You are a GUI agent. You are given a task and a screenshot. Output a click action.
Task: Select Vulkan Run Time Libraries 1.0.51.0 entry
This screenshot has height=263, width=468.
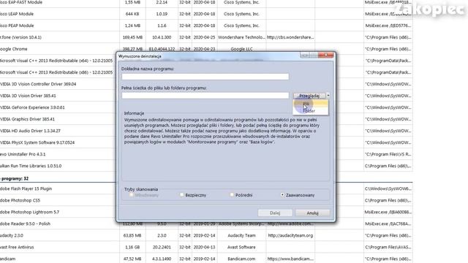pyautogui.click(x=31, y=166)
